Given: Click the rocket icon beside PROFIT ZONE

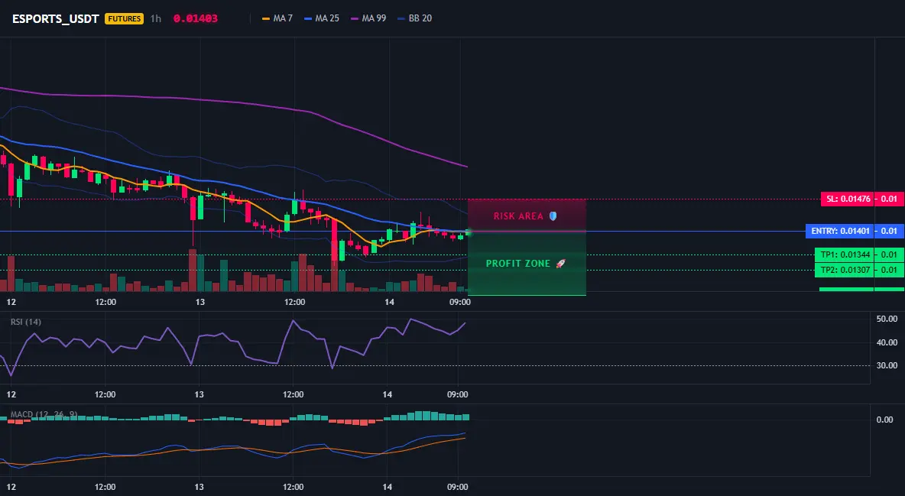Looking at the screenshot, I should point(560,264).
